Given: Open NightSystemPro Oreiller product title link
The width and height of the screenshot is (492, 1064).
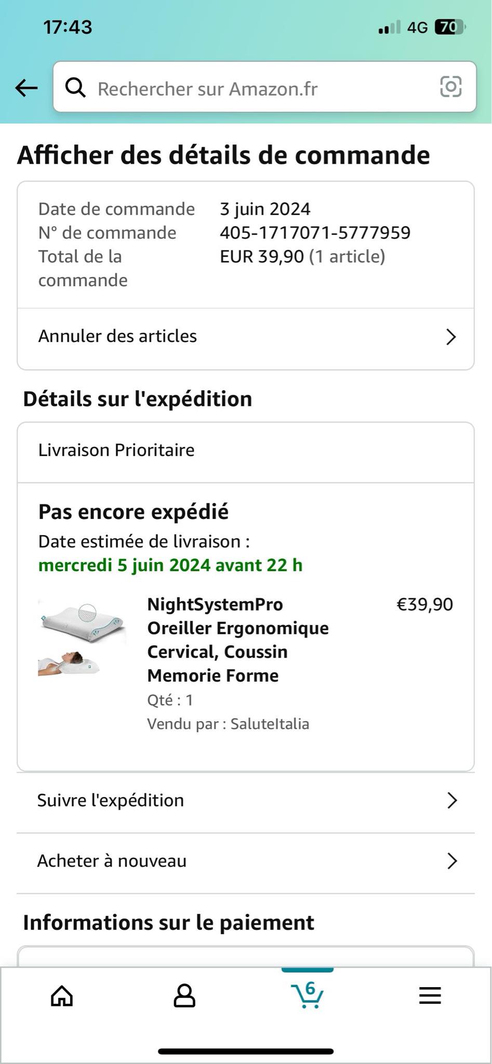Looking at the screenshot, I should coord(238,640).
